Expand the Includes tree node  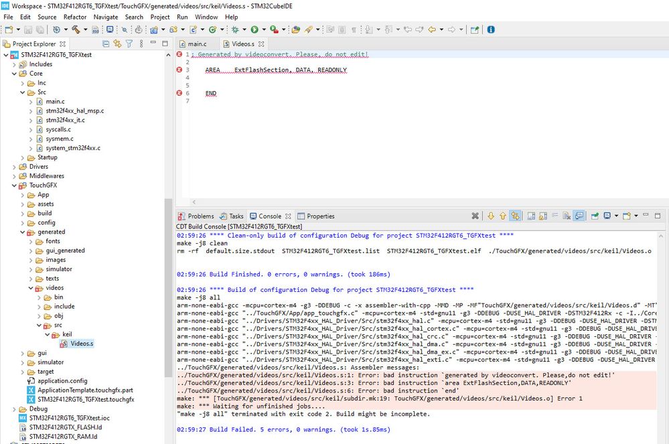(x=14, y=64)
